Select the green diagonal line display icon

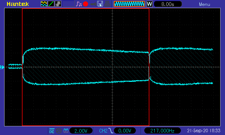[51, 4]
